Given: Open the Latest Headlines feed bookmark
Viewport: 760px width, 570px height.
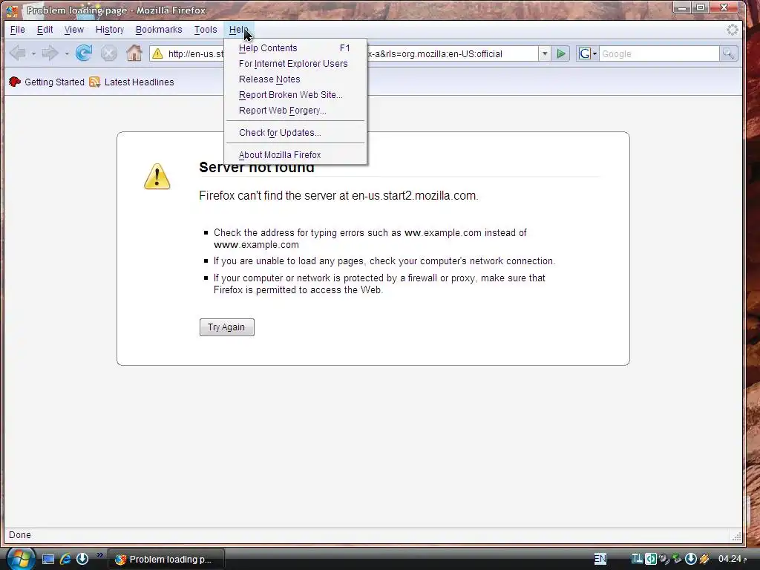Looking at the screenshot, I should point(131,82).
